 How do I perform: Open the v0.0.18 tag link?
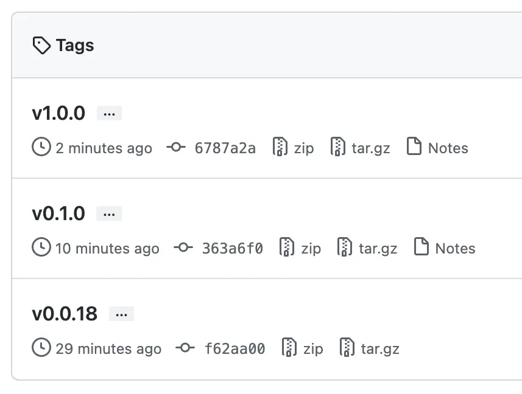coord(65,314)
